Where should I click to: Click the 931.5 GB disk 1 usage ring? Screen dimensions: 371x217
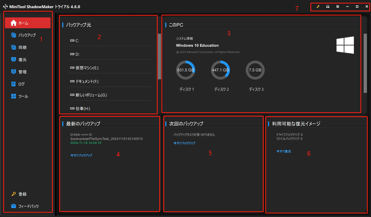pyautogui.click(x=186, y=70)
